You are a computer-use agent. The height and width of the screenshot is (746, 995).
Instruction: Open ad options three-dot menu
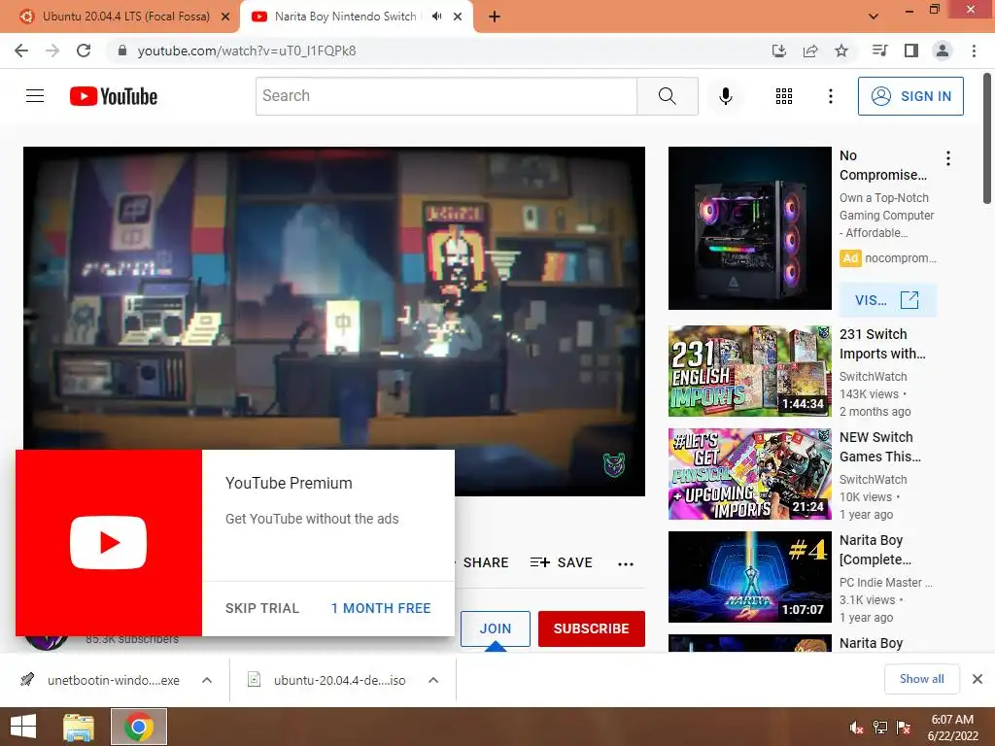click(948, 158)
